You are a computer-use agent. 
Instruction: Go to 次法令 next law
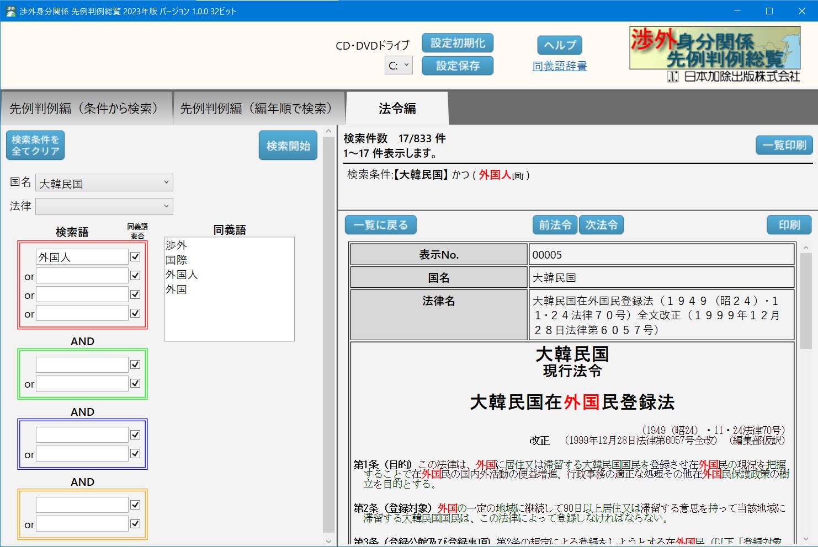[601, 225]
